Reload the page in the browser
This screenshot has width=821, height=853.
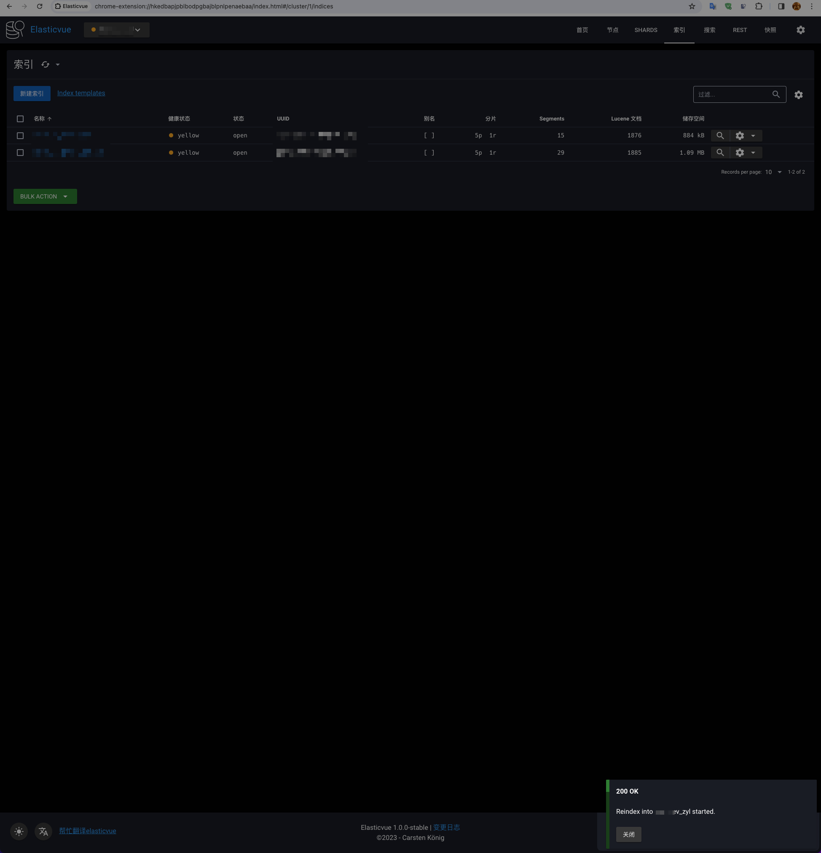click(40, 6)
